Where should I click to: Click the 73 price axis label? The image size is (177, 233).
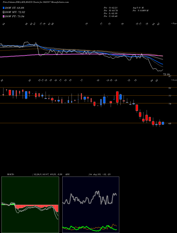point(170,104)
